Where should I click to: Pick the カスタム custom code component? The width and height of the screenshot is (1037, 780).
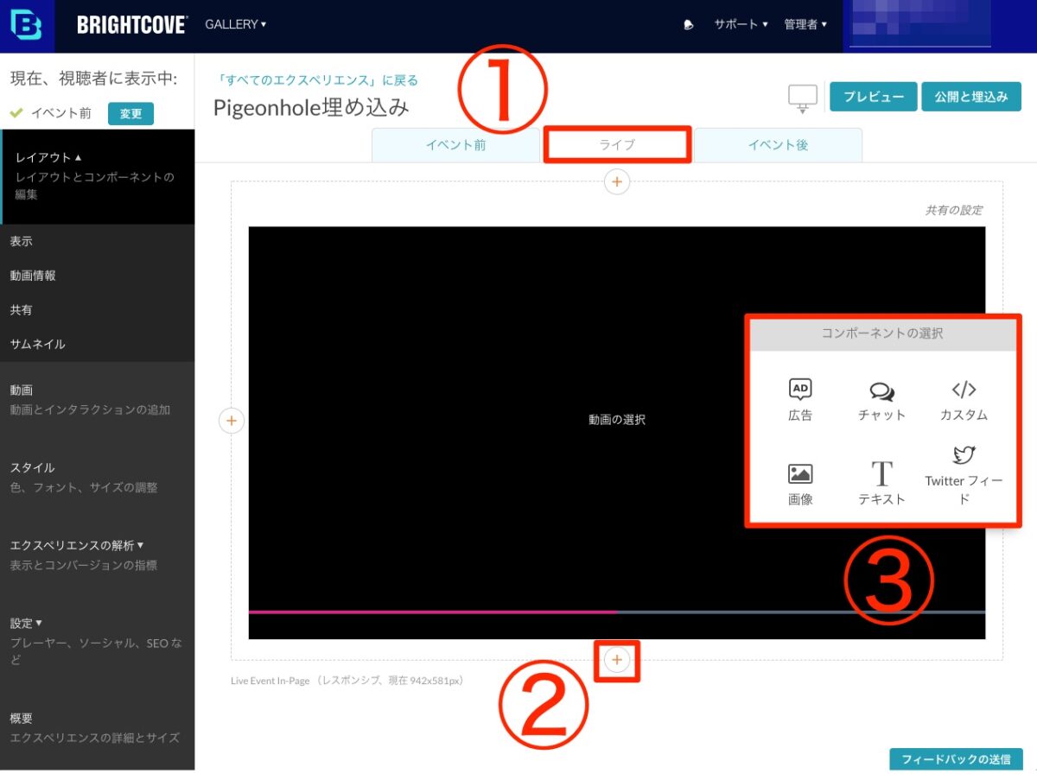(x=964, y=399)
